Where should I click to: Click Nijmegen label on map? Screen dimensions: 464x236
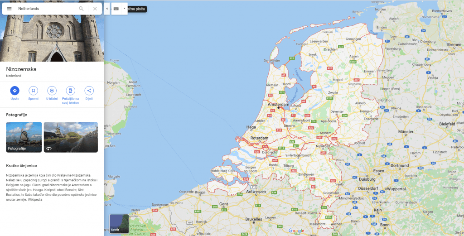(323, 146)
